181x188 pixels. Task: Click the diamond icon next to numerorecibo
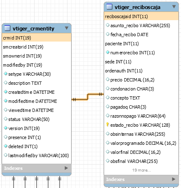click(107, 52)
